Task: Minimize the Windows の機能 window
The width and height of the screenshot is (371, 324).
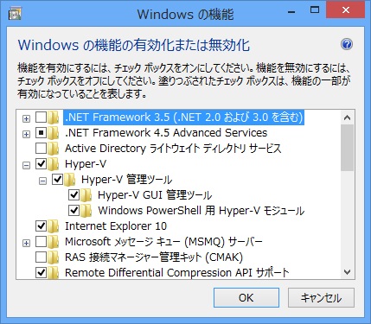Action: point(291,11)
